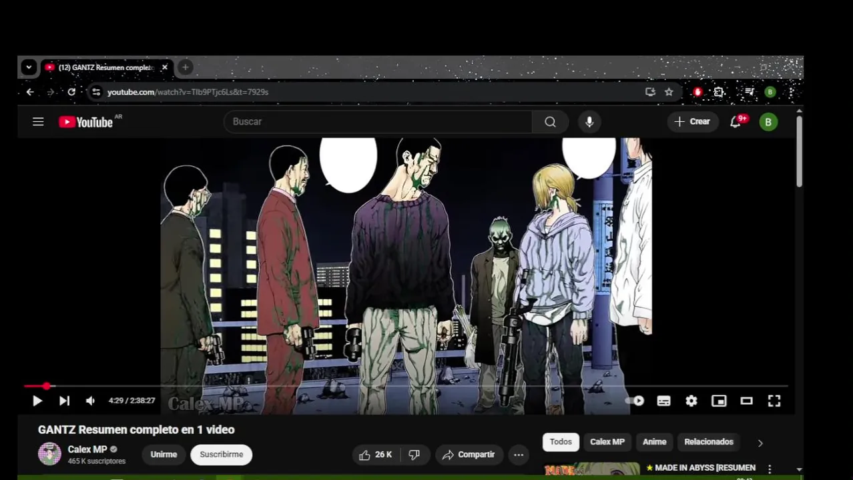The image size is (853, 480).
Task: Open the YouTube hamburger guide menu
Action: (x=38, y=122)
